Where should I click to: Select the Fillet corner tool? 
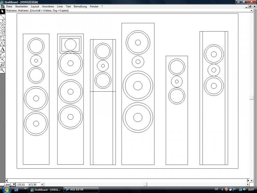(x=3, y=54)
